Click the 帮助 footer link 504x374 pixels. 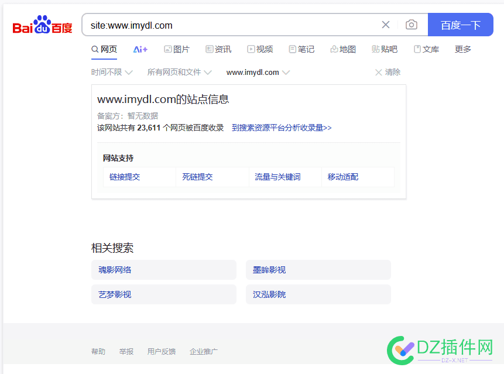[98, 352]
